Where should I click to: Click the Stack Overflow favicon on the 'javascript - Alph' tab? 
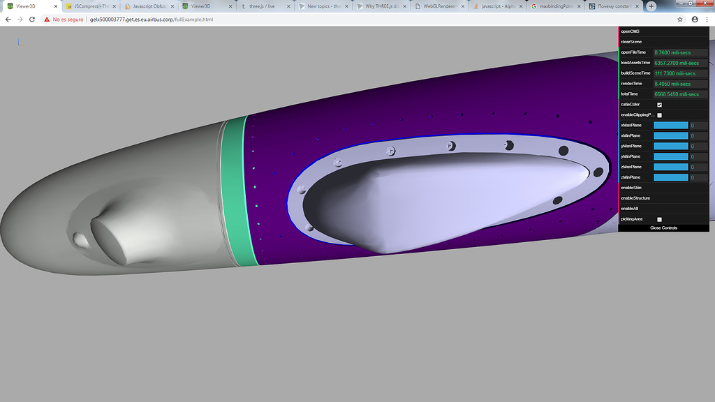(x=477, y=6)
